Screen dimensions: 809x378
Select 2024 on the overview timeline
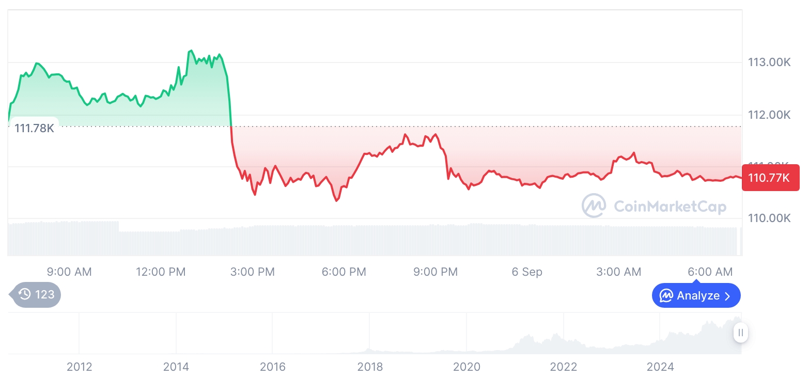[x=660, y=367]
